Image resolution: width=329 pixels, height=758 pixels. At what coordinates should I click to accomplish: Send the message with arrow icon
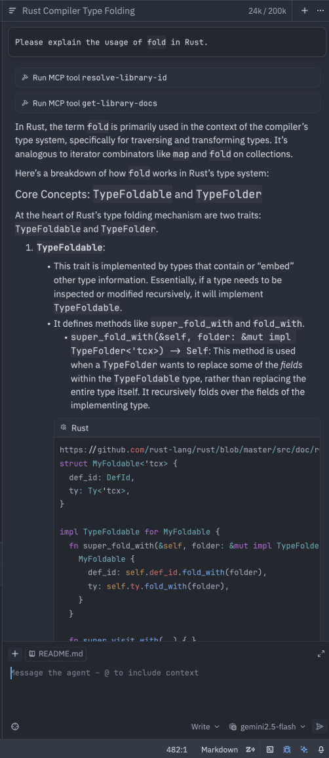319,726
